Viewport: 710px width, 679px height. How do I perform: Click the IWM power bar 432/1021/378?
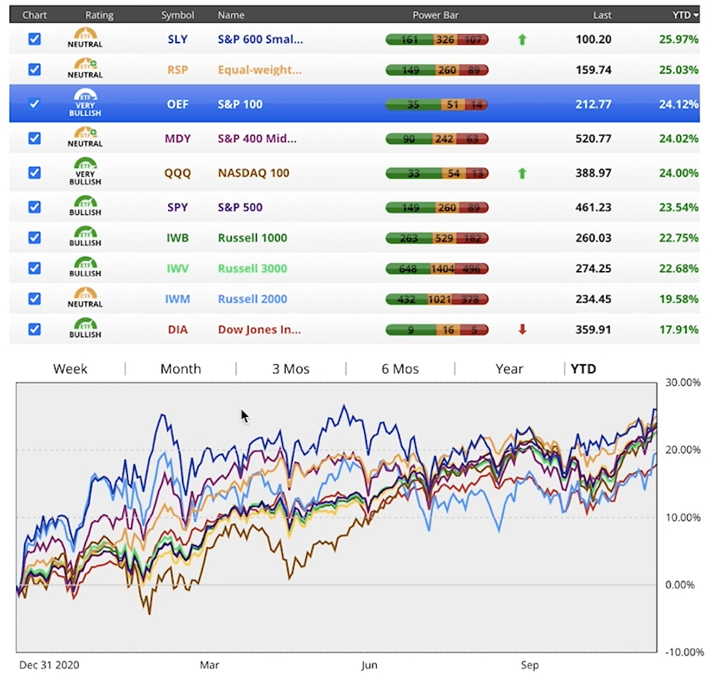(x=437, y=299)
